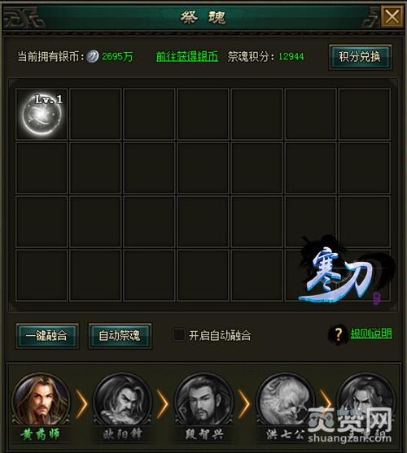Close the 祭魂 window
Screen dimensions: 407x453
pyautogui.click(x=392, y=17)
